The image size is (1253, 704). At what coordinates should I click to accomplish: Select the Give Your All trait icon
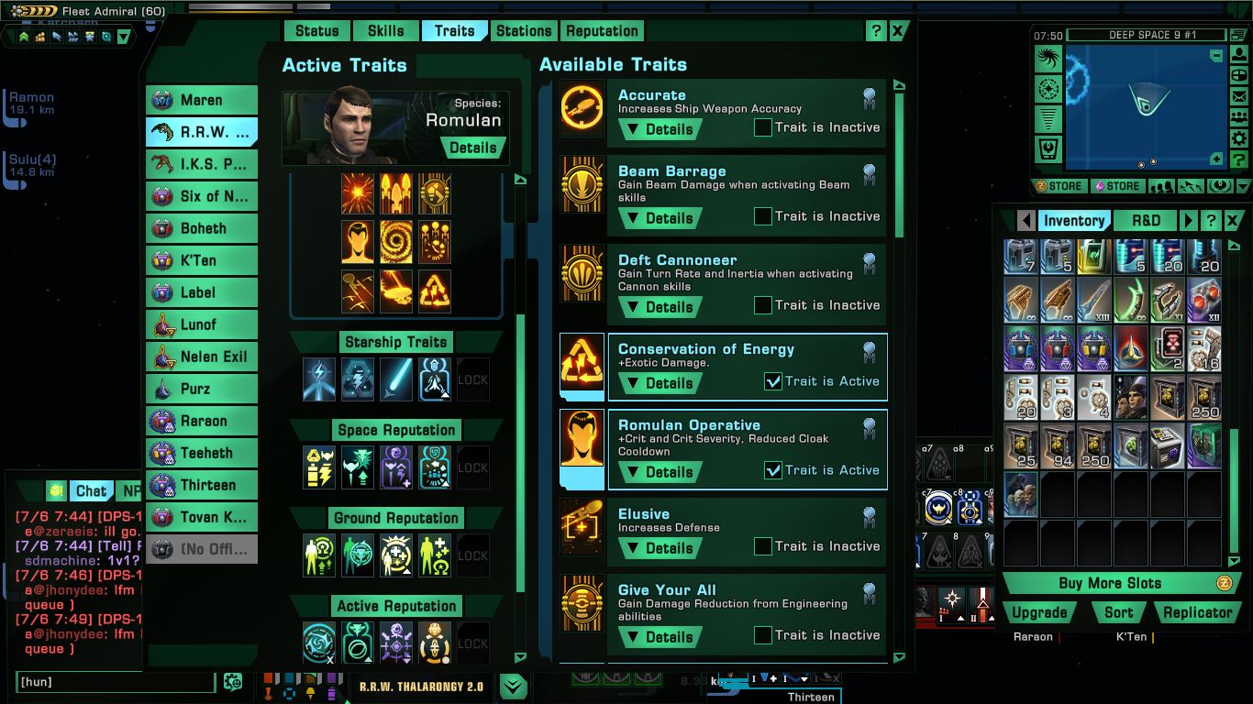tap(582, 602)
